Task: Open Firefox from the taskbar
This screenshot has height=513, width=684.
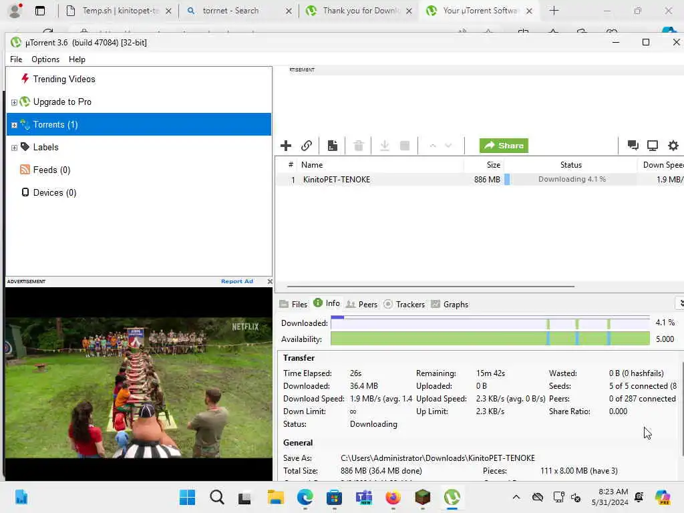Action: (x=393, y=497)
